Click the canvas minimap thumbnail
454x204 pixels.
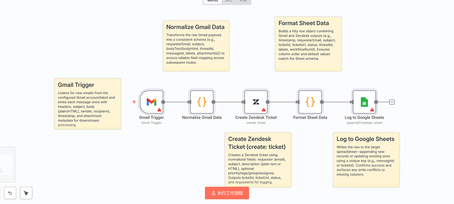(7, 165)
